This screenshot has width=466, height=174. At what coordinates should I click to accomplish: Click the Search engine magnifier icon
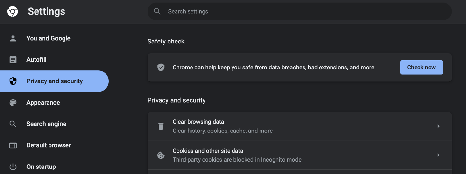(13, 124)
